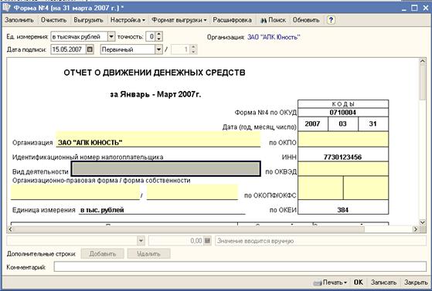Click the help question mark icon

pyautogui.click(x=331, y=20)
